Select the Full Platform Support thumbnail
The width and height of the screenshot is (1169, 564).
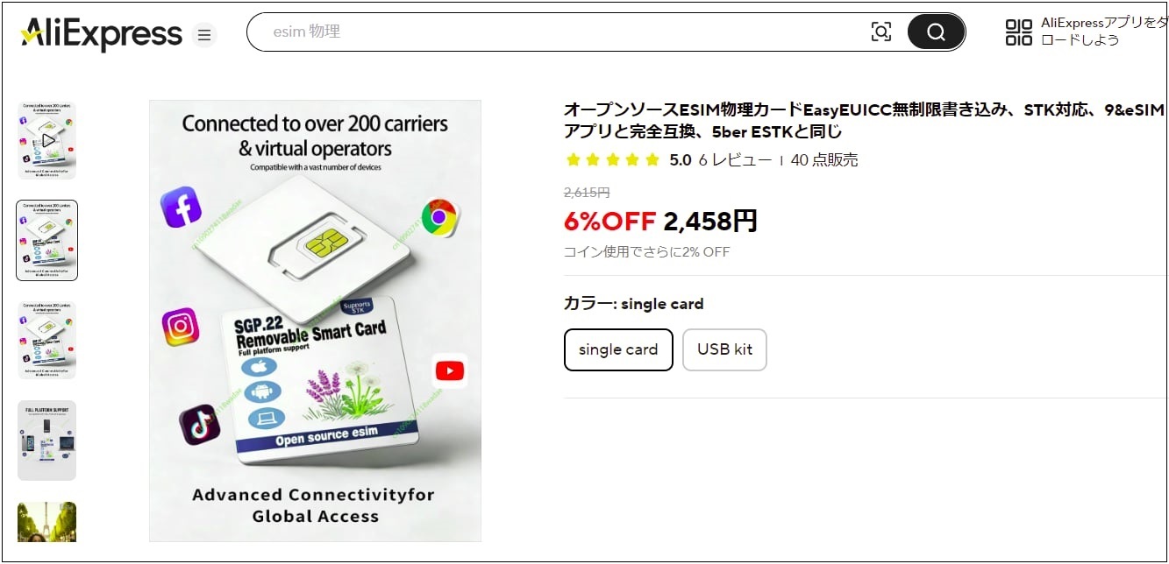[x=47, y=441]
